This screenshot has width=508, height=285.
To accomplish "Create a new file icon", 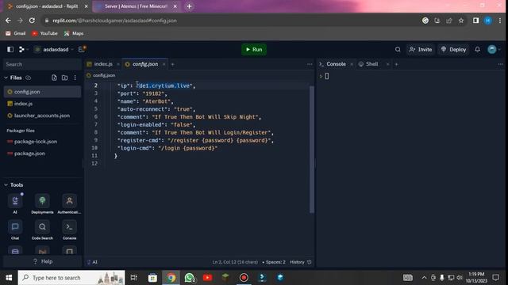I will click(x=54, y=78).
